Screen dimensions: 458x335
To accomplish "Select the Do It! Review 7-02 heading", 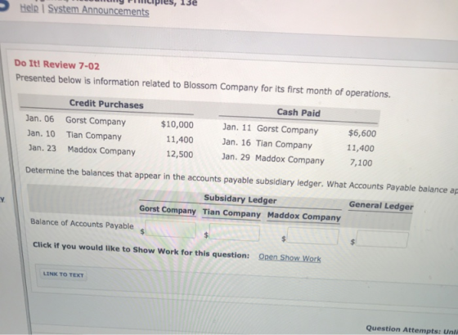I will [57, 65].
